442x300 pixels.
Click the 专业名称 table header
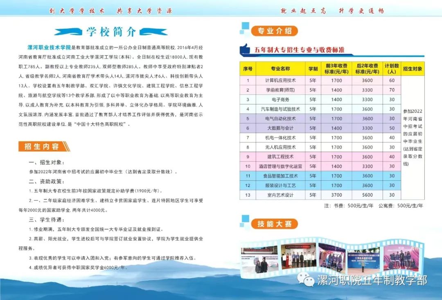pyautogui.click(x=280, y=68)
